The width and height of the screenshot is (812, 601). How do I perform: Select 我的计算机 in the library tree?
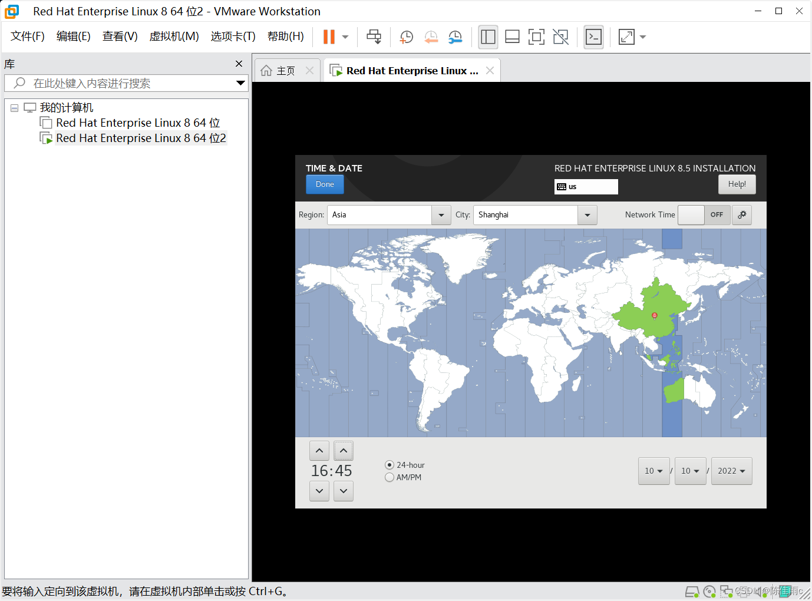pos(67,108)
